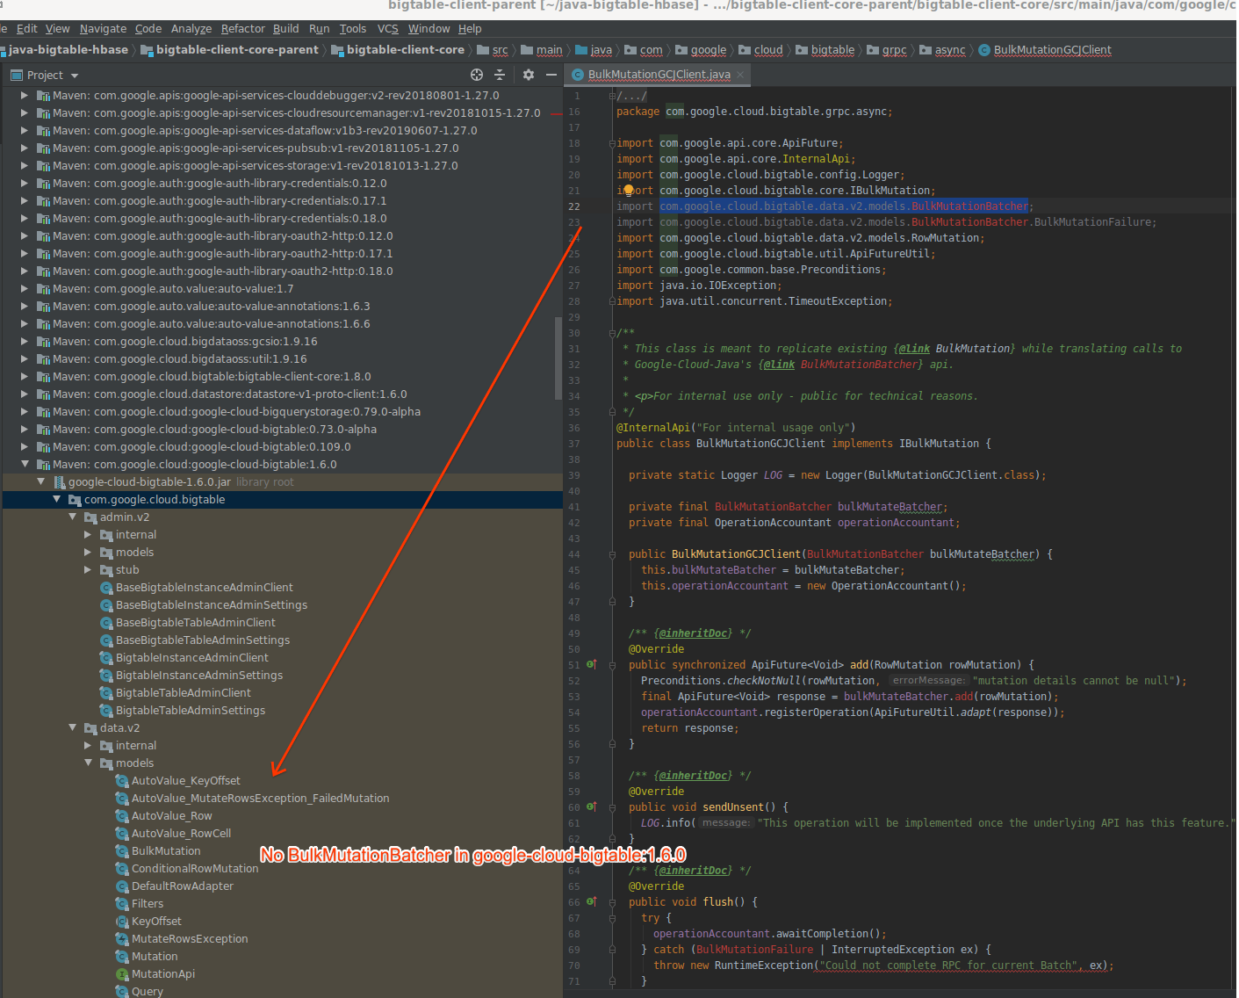Open the Project view dropdown
This screenshot has width=1239, height=998.
75,76
